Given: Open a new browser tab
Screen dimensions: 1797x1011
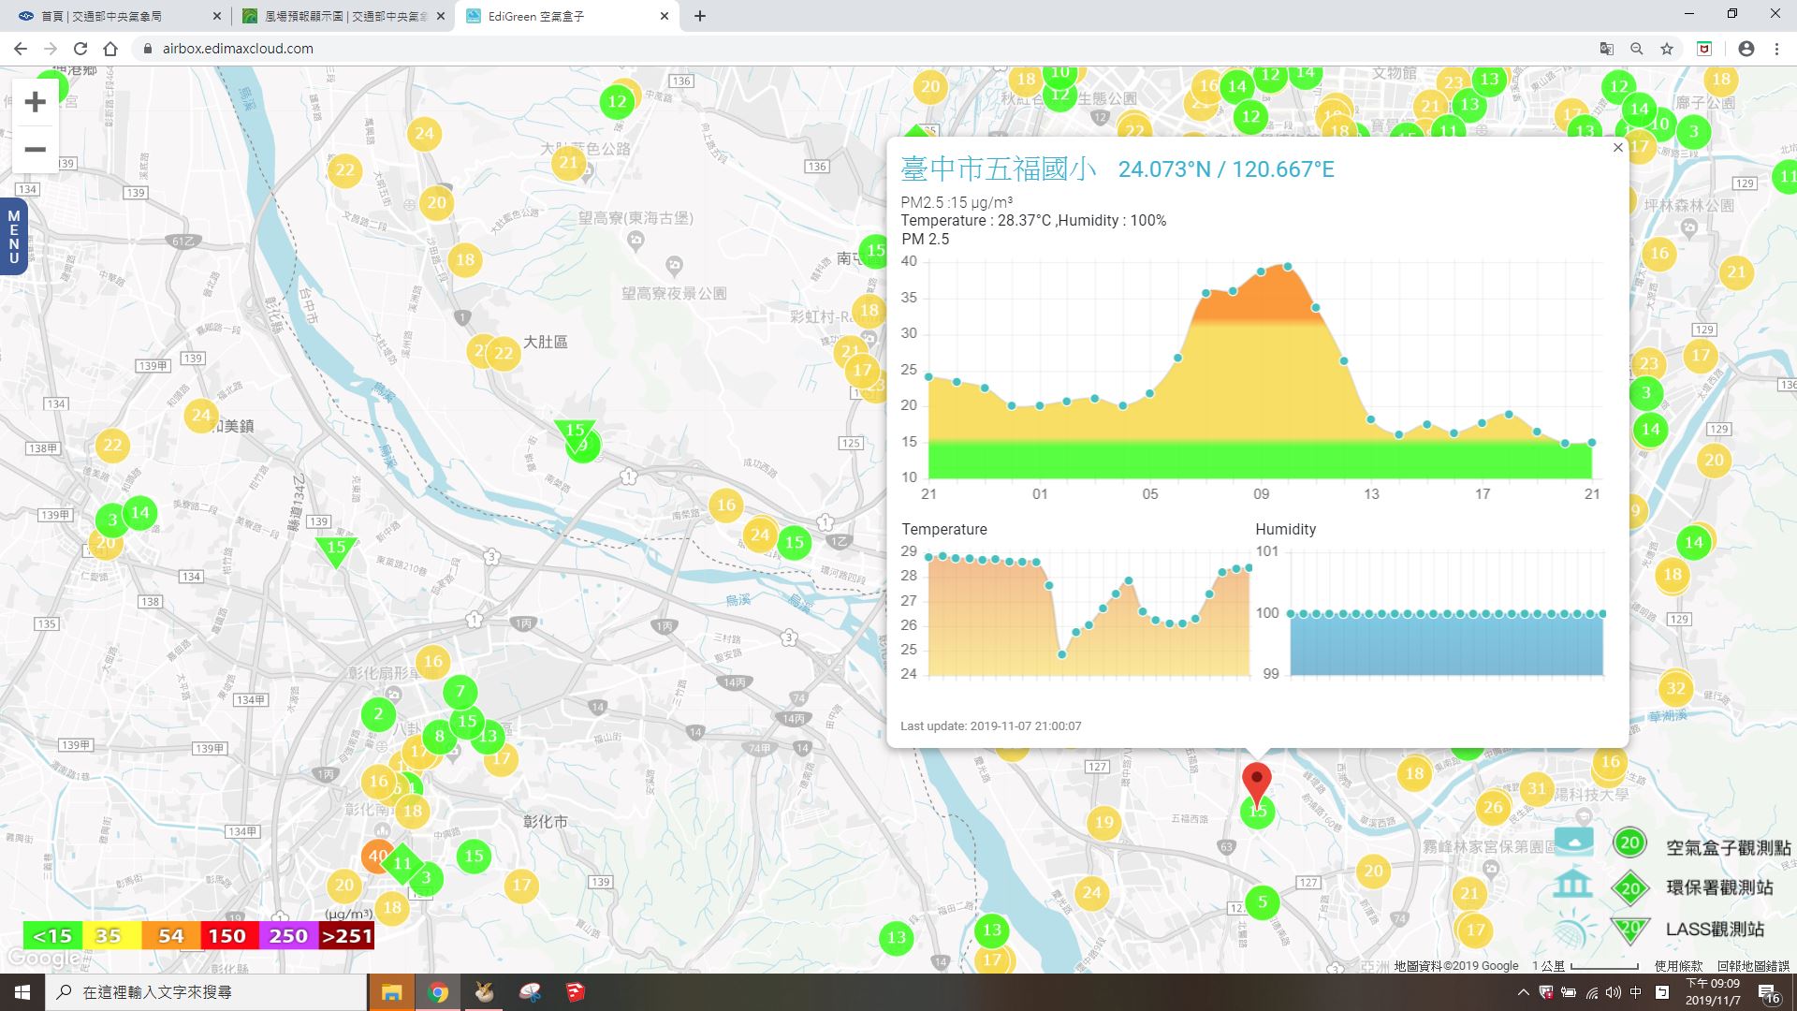Looking at the screenshot, I should click(x=700, y=16).
